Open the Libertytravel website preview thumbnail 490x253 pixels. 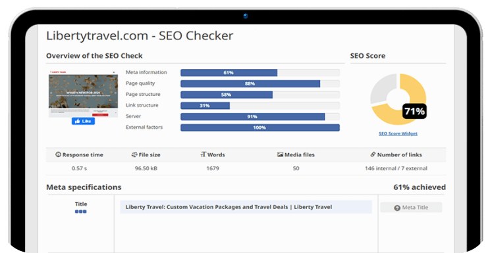click(x=83, y=94)
